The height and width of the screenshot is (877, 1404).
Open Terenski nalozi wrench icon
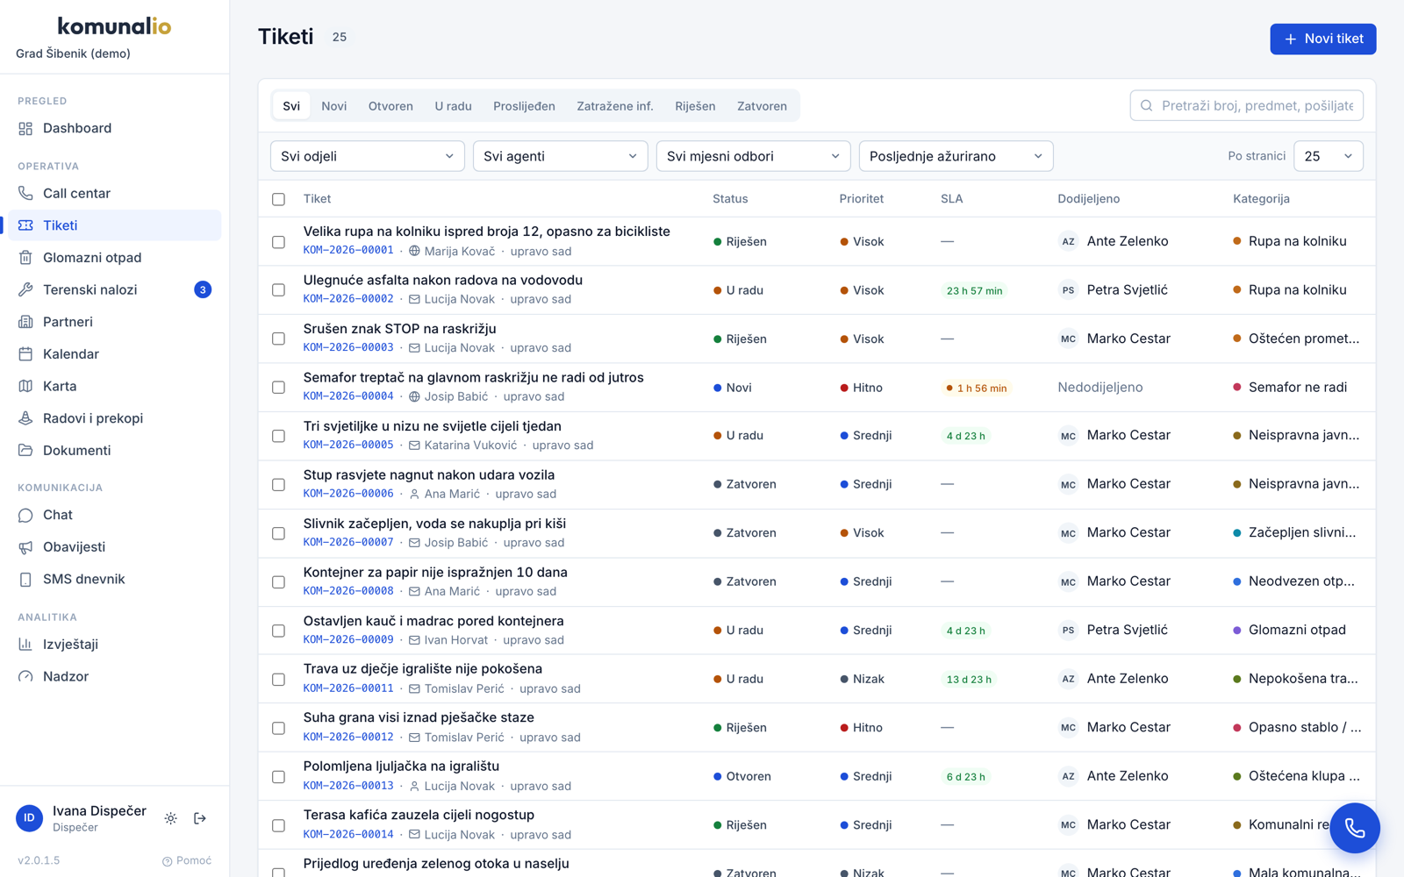click(25, 289)
